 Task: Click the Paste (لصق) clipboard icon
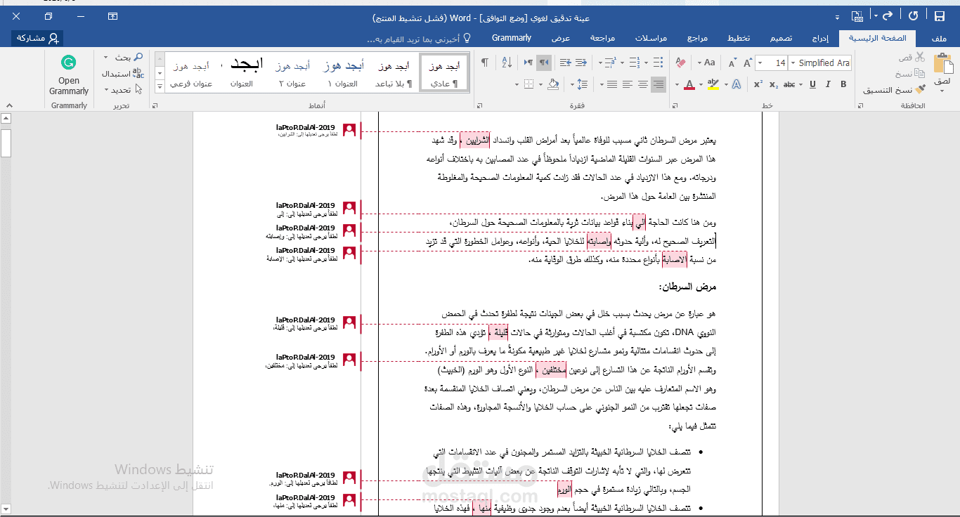coord(943,63)
